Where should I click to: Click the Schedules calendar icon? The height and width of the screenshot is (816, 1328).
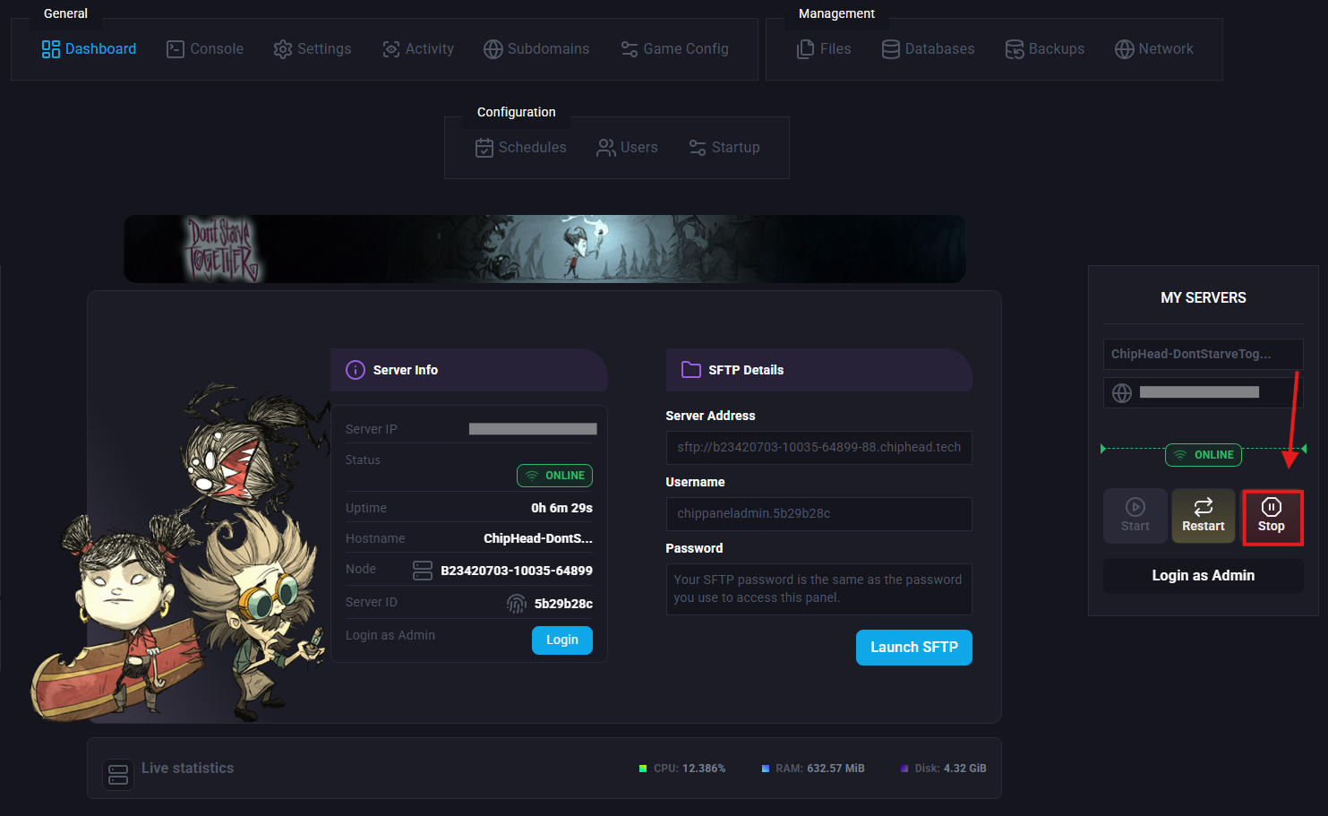(484, 148)
